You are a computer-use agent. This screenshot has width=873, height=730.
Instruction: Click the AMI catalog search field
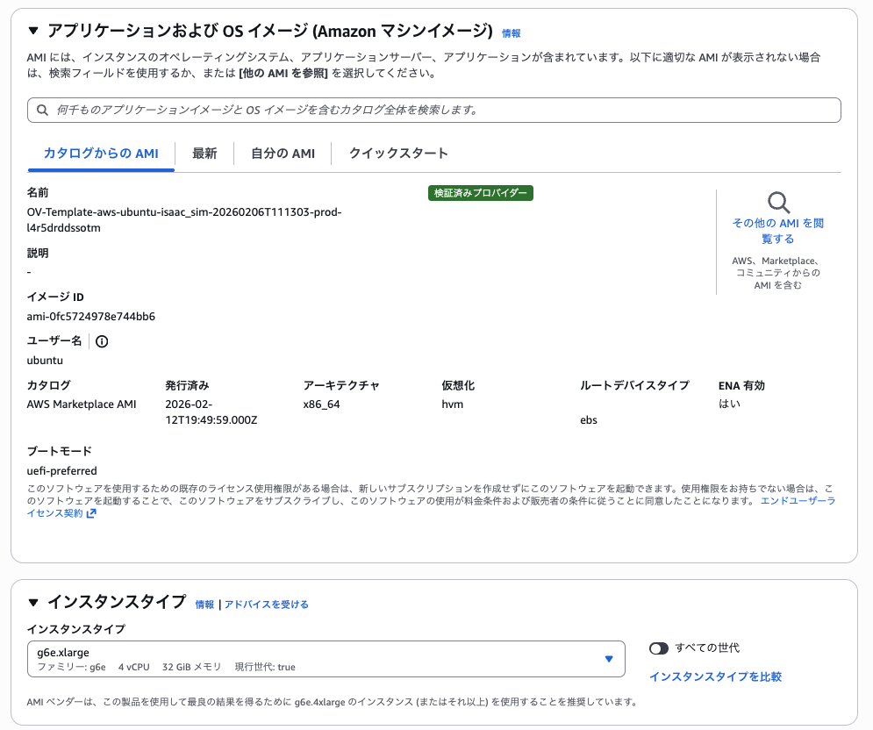439,110
